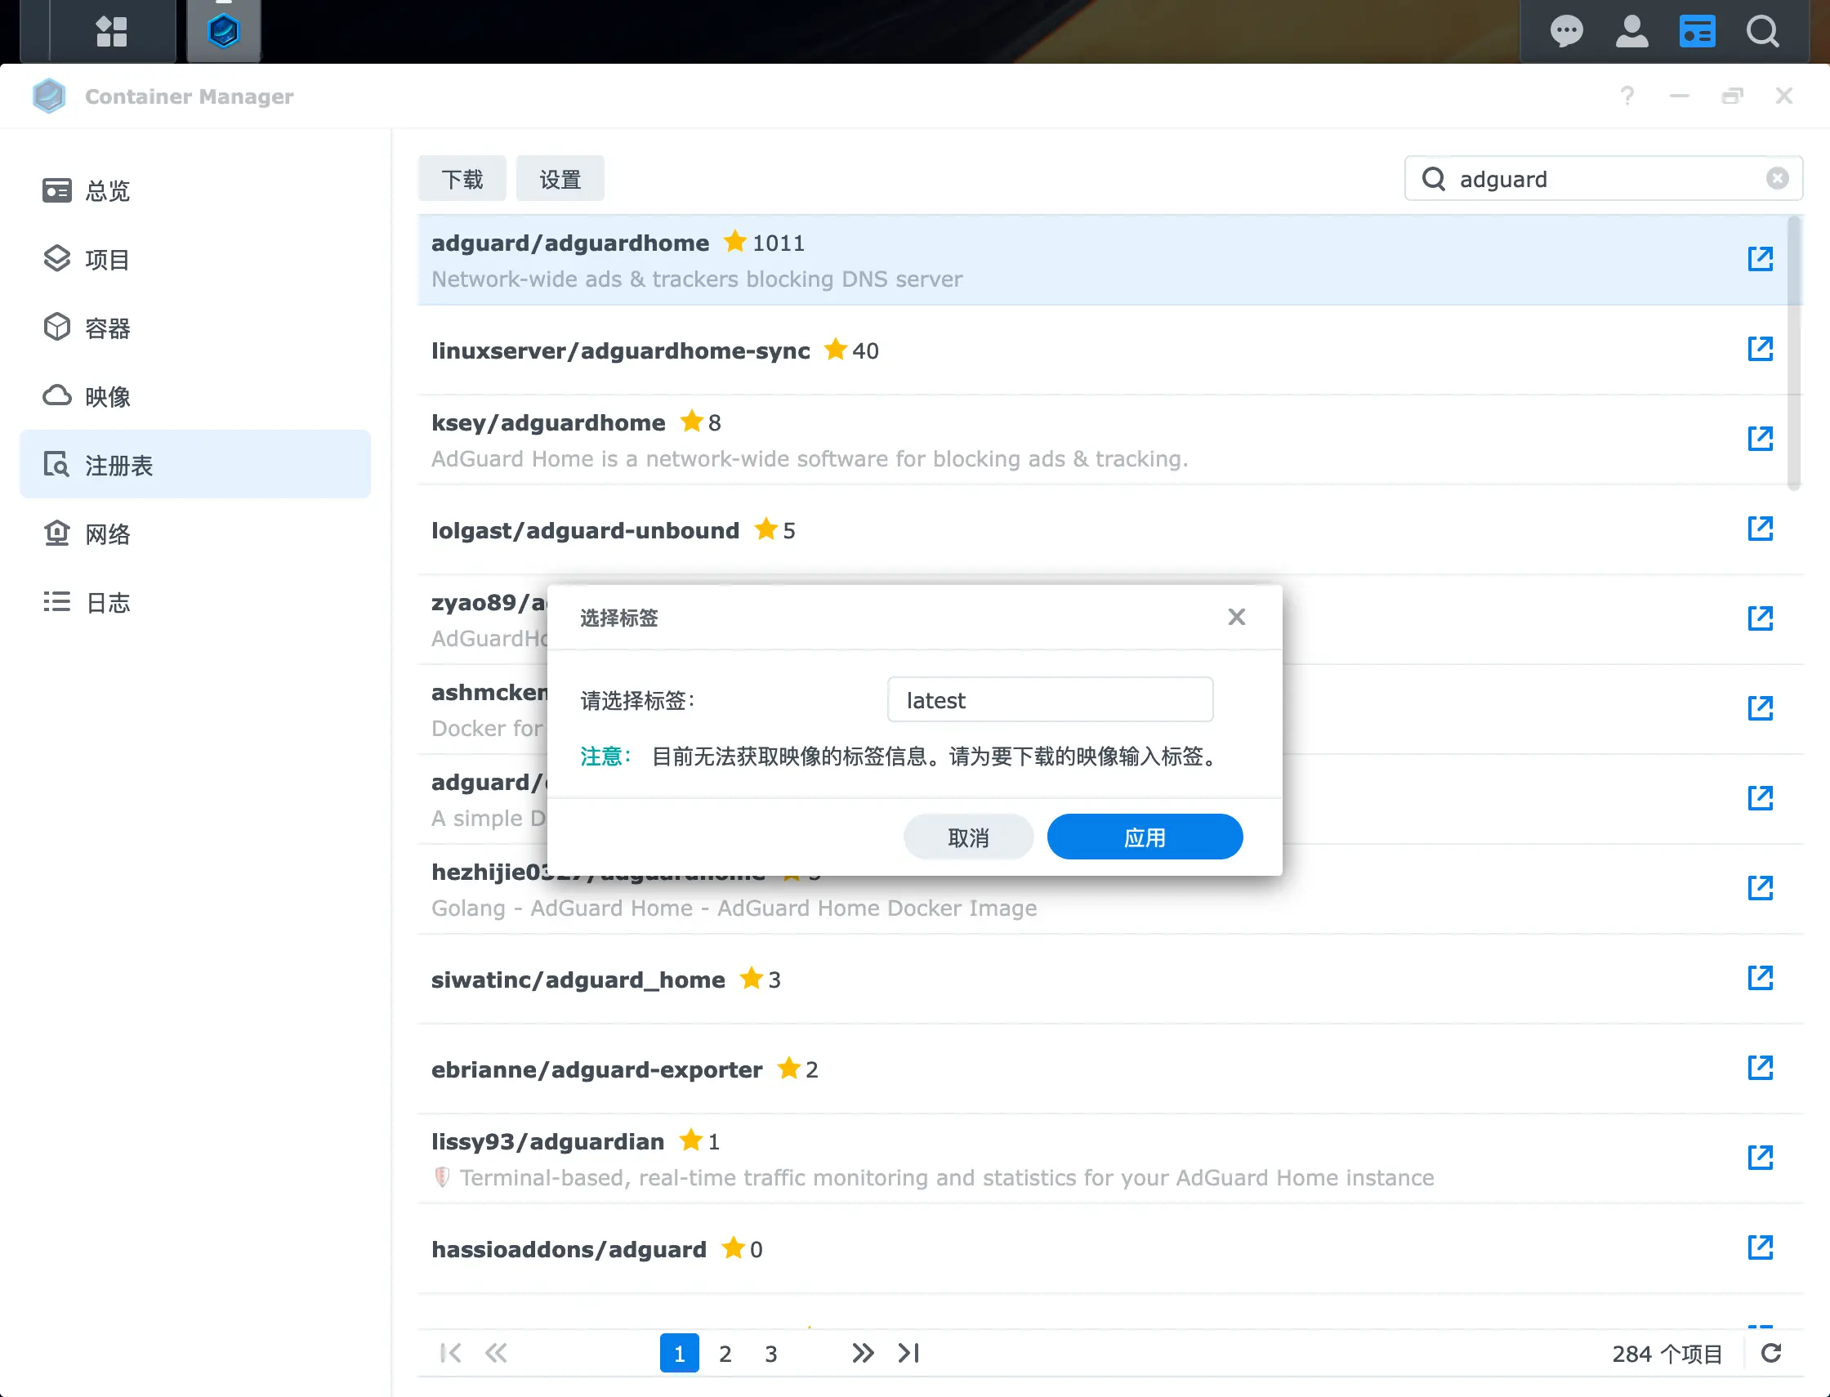Screen dimensions: 1830x1397
Task: Open the 网络 network section
Action: 194,533
